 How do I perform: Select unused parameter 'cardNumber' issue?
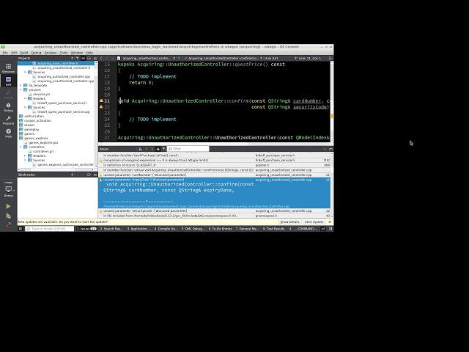point(214,175)
